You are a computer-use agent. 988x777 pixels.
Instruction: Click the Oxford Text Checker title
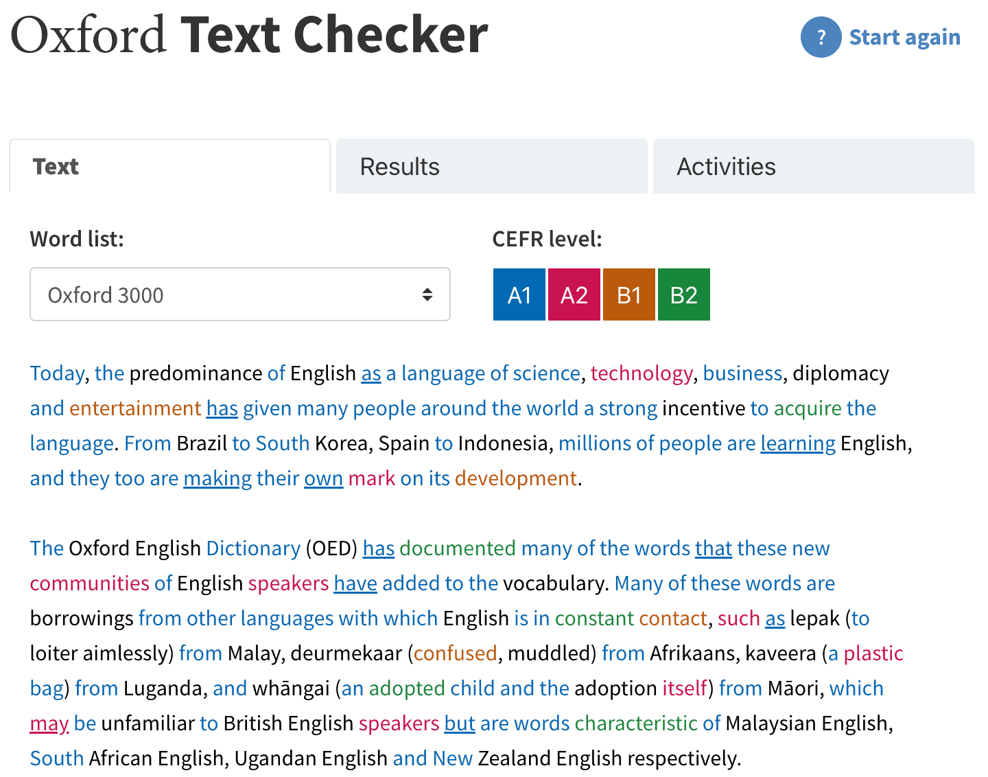[249, 34]
